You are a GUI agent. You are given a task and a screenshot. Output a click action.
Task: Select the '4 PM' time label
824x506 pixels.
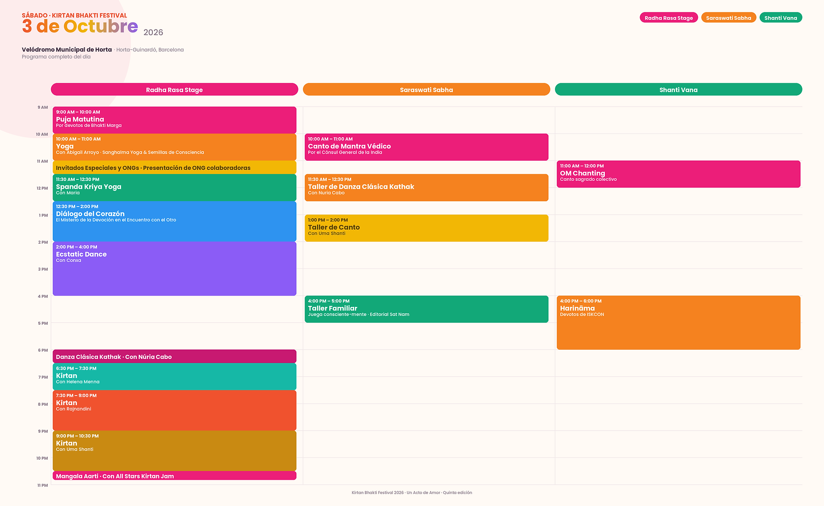43,296
